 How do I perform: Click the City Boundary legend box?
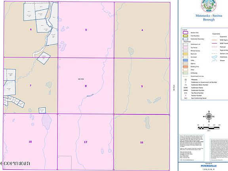[185, 36]
